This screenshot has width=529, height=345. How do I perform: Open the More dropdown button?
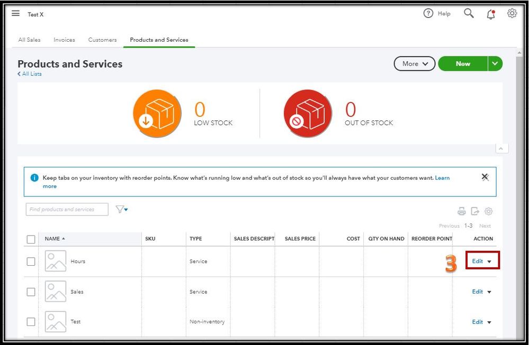click(x=414, y=64)
